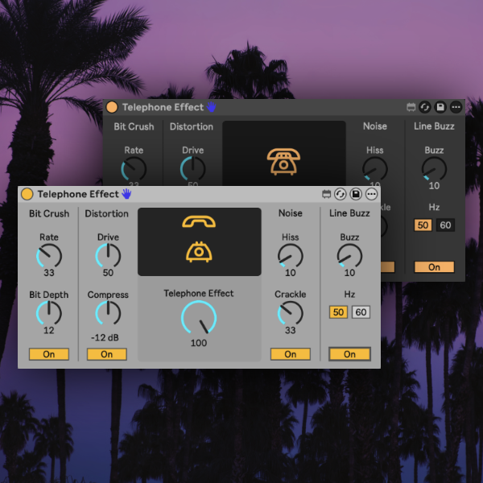
Task: Open the light device's three-dot options menu
Action: pyautogui.click(x=371, y=194)
